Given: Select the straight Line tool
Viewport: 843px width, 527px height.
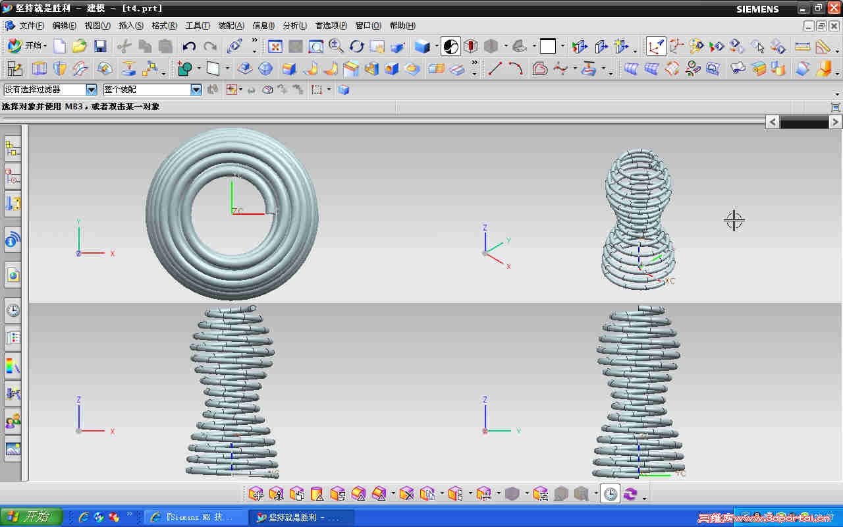Looking at the screenshot, I should [x=495, y=69].
